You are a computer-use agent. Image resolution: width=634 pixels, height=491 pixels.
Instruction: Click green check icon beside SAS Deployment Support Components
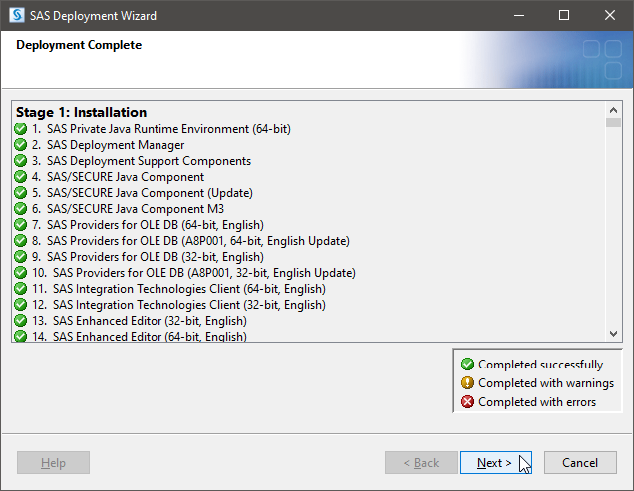[20, 161]
